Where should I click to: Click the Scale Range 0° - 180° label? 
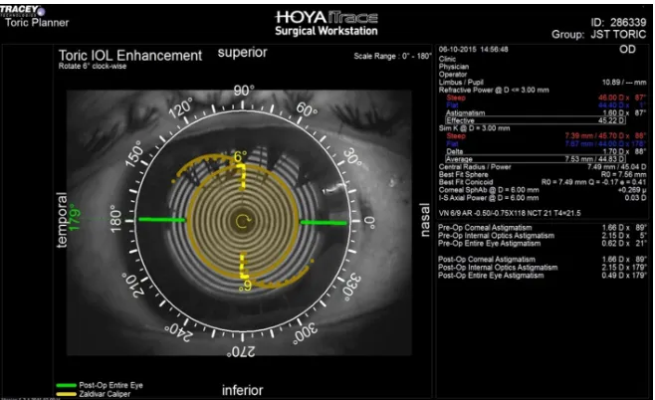click(392, 56)
